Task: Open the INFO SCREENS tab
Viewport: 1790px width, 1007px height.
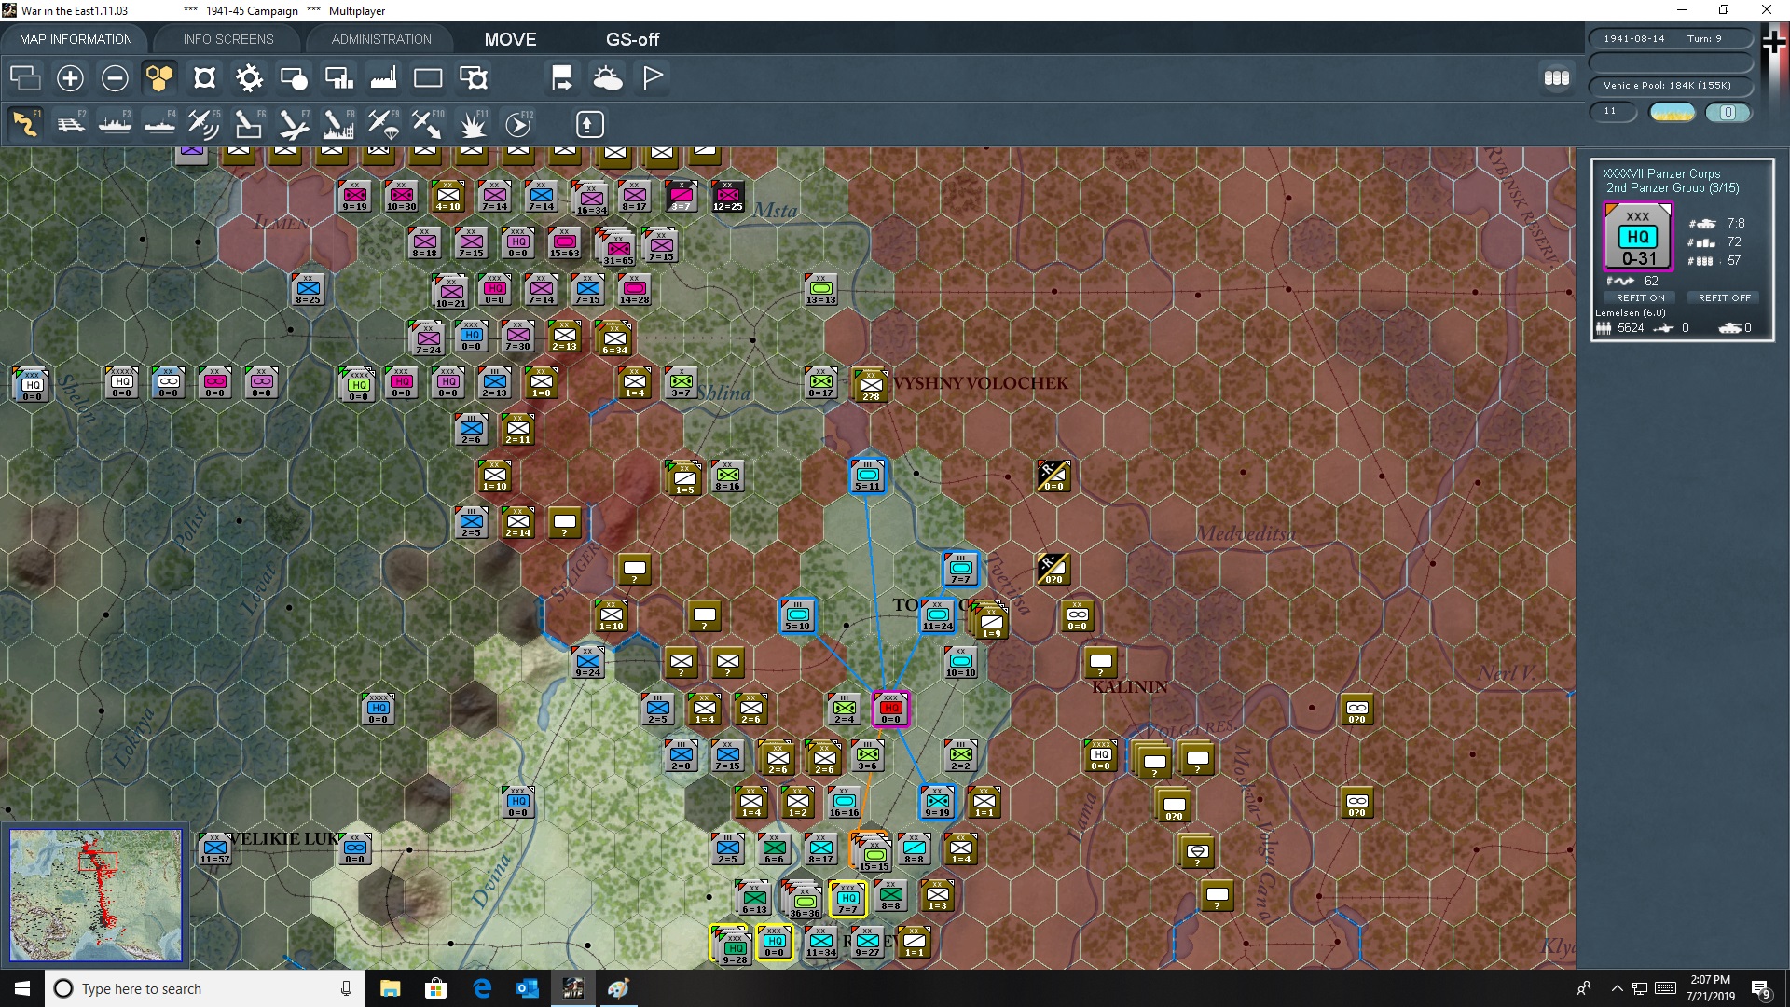Action: coord(228,39)
